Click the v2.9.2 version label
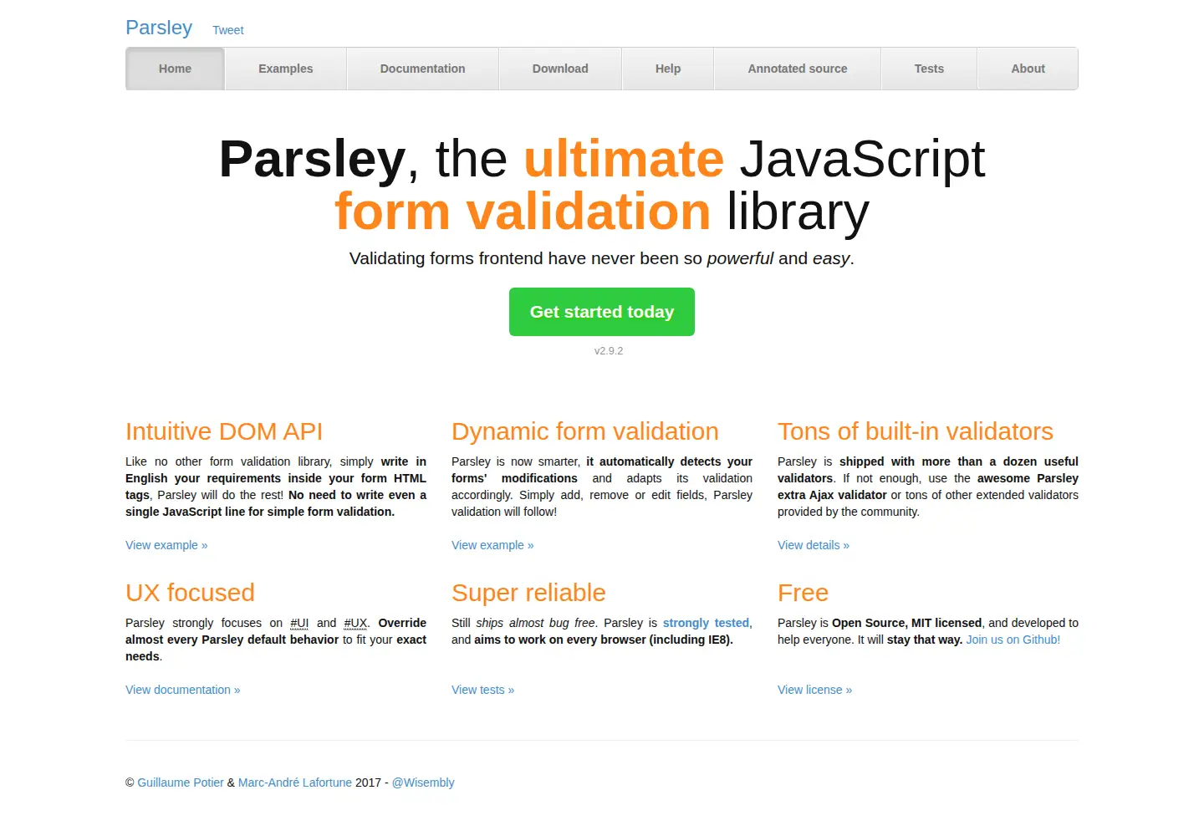 coord(609,351)
